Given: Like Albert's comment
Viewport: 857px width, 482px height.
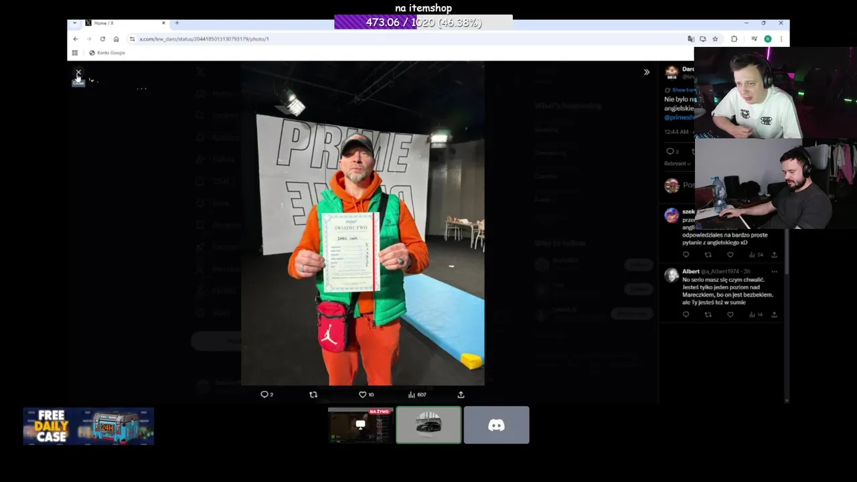Looking at the screenshot, I should tap(730, 314).
